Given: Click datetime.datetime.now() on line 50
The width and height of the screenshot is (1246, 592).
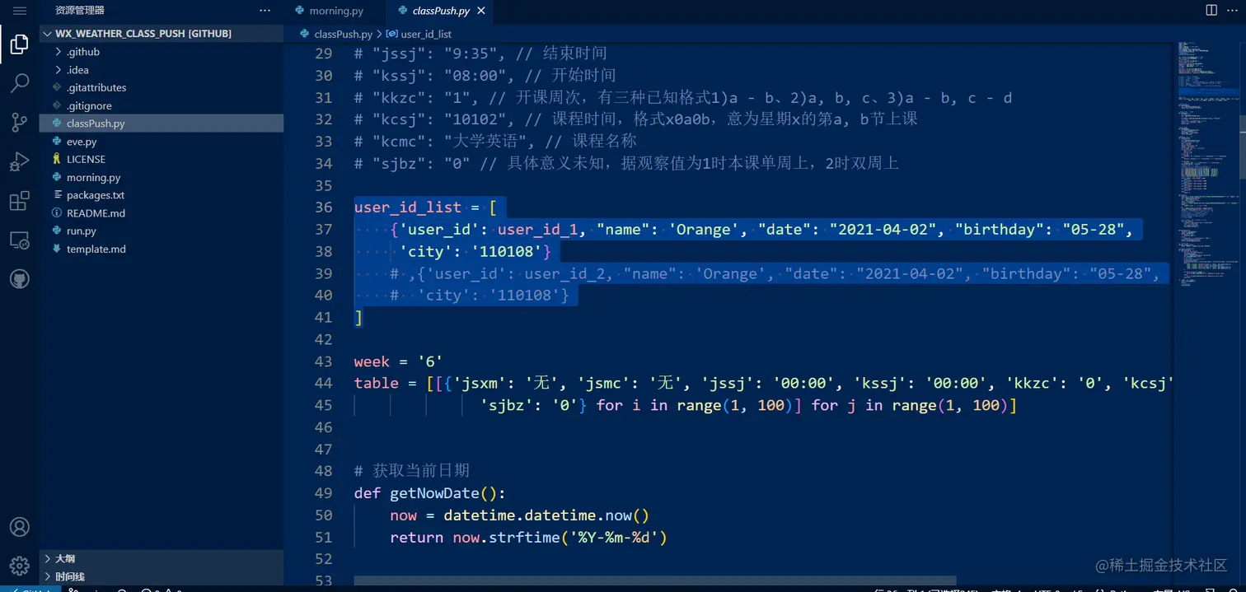Looking at the screenshot, I should point(546,515).
